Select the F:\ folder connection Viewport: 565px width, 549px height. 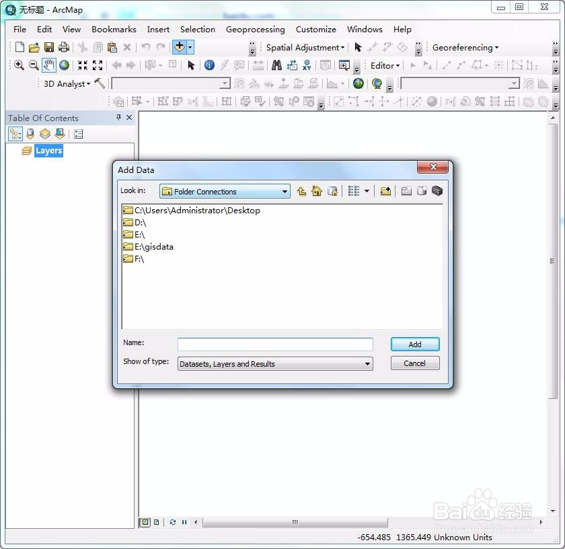(x=134, y=259)
